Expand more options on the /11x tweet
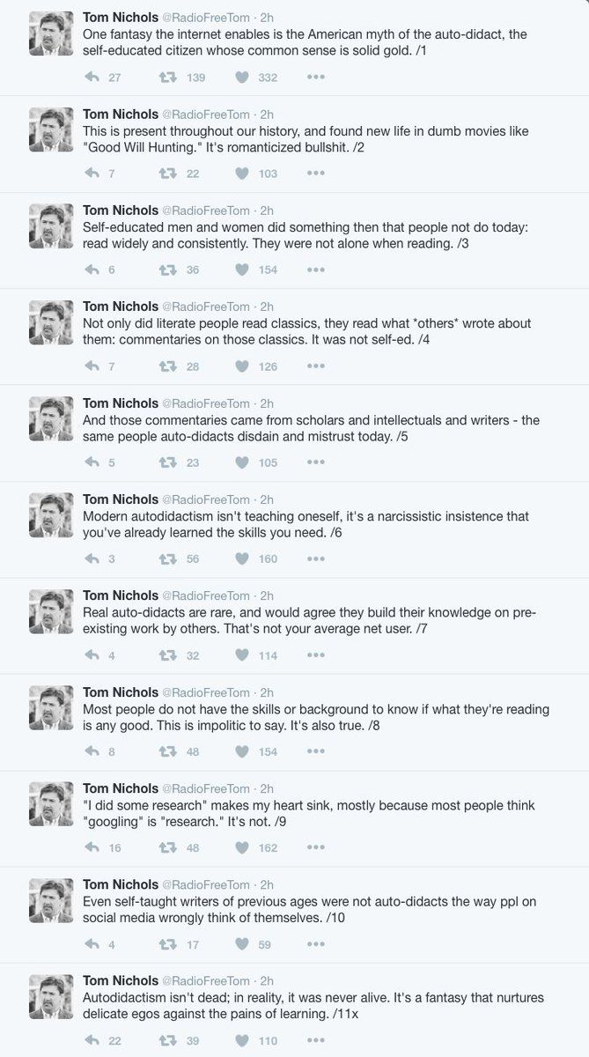This screenshot has width=589, height=1057. pyautogui.click(x=315, y=1040)
